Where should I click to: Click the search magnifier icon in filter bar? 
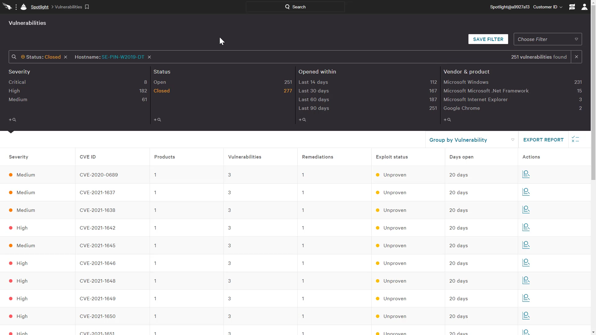[x=14, y=57]
